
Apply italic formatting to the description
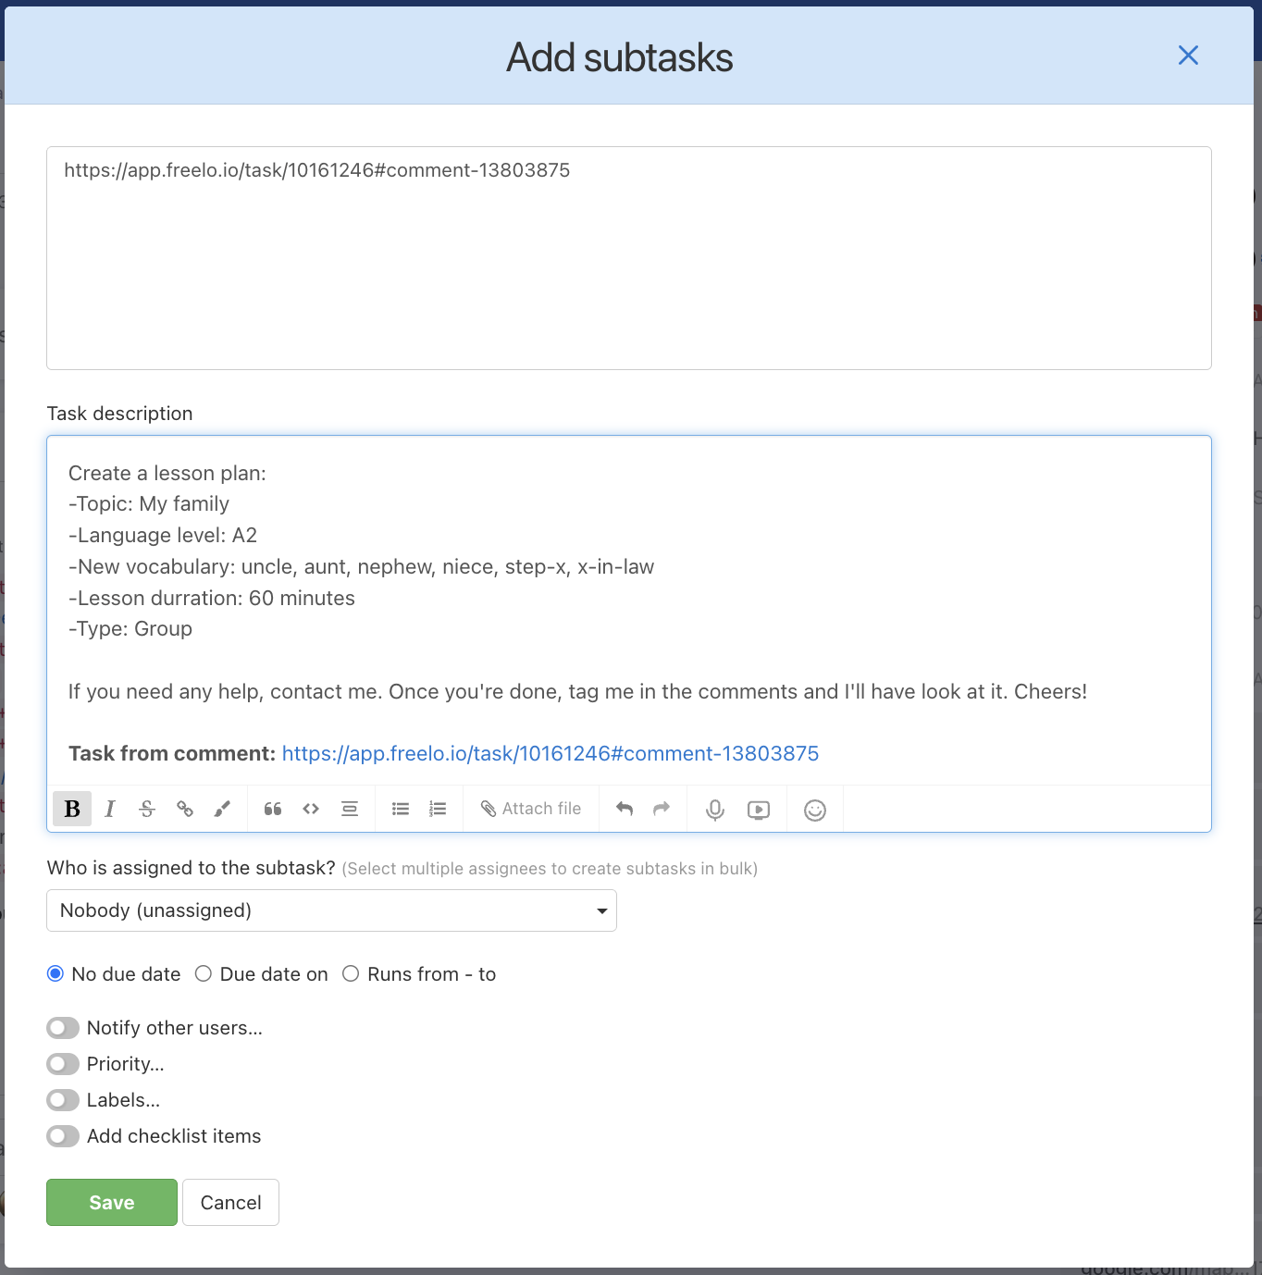[x=109, y=808]
